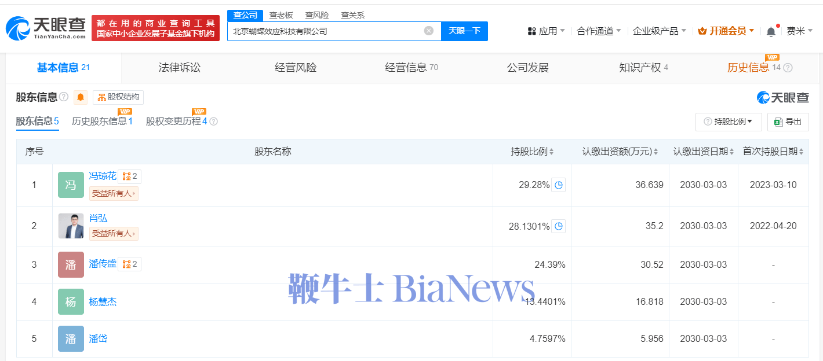Switch to 查风险 search tab

pyautogui.click(x=317, y=15)
